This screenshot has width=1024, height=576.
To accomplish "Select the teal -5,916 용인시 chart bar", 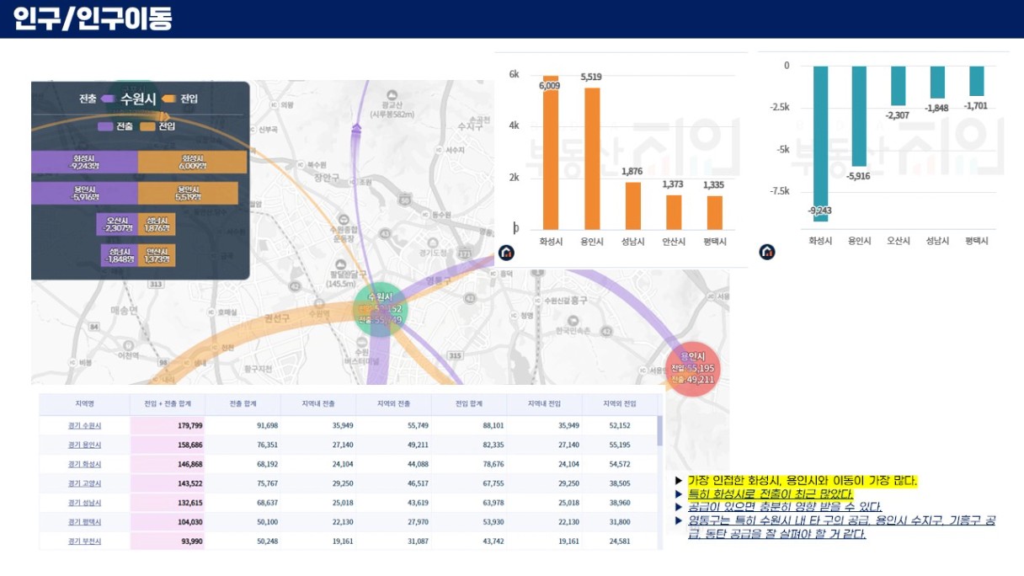I will (x=859, y=116).
